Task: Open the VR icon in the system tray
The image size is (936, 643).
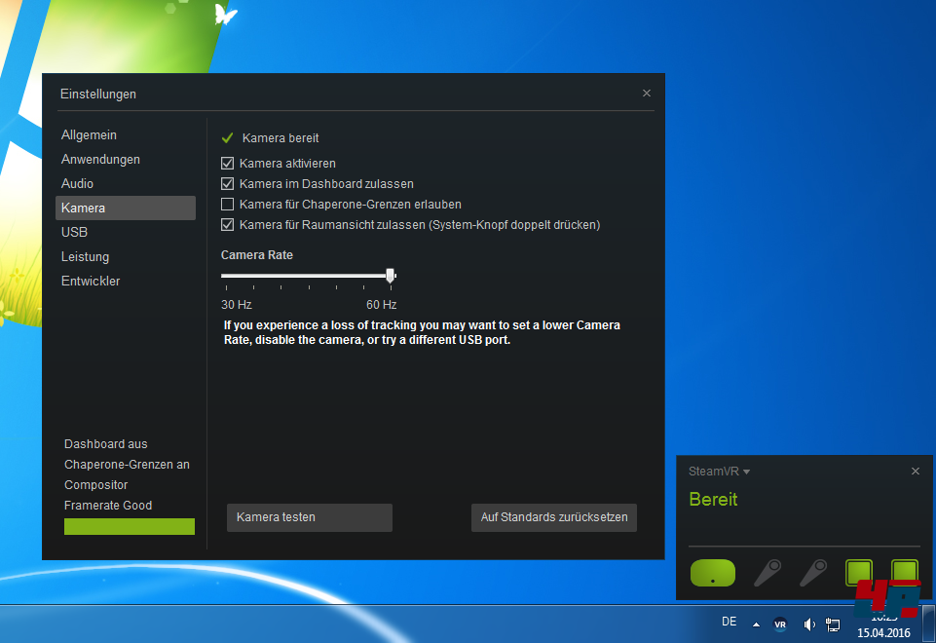Action: [779, 624]
